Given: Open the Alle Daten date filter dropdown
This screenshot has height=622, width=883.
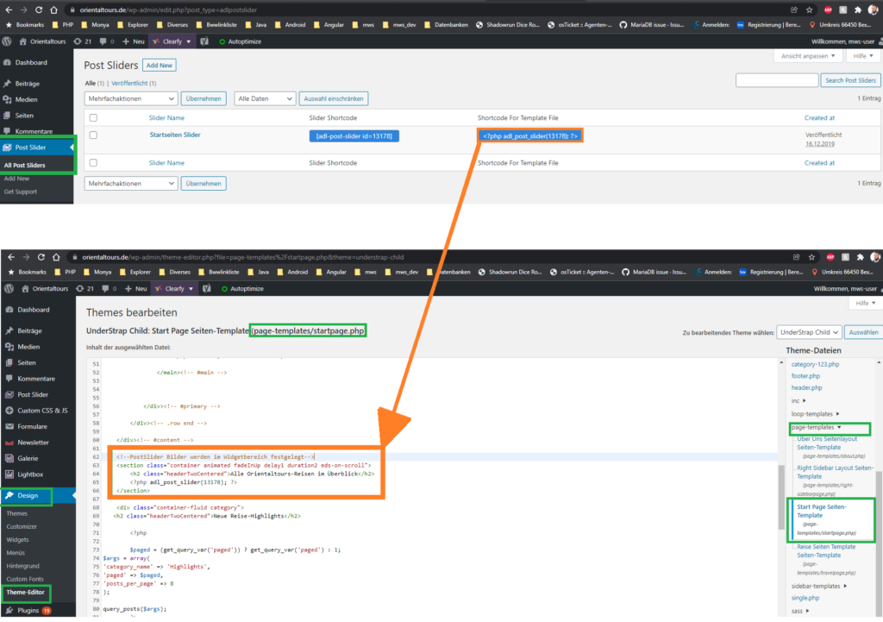Looking at the screenshot, I should (x=265, y=98).
